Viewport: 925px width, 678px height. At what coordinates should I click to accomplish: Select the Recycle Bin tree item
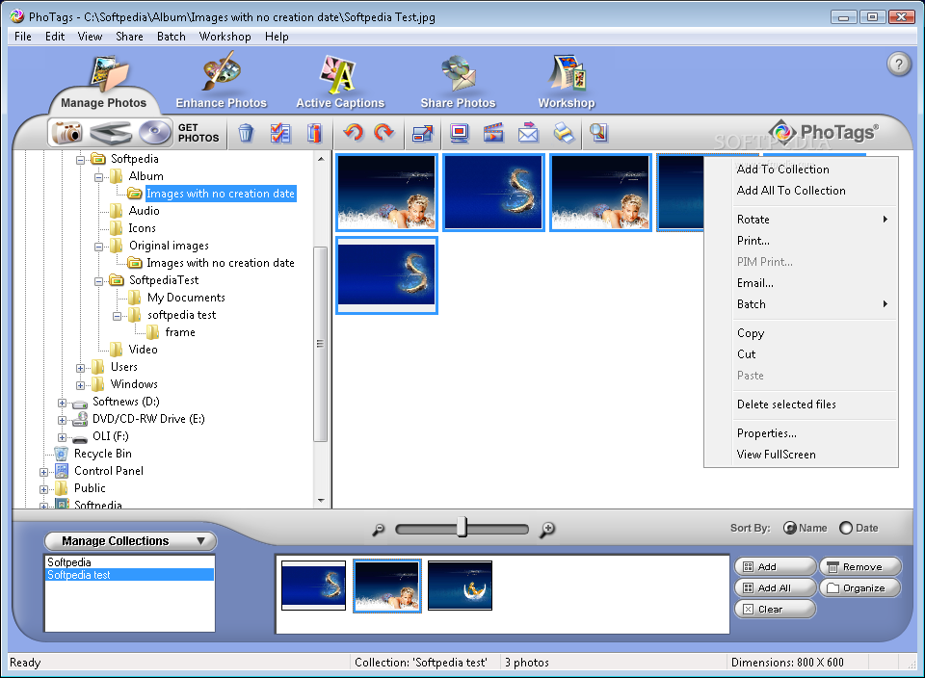103,454
